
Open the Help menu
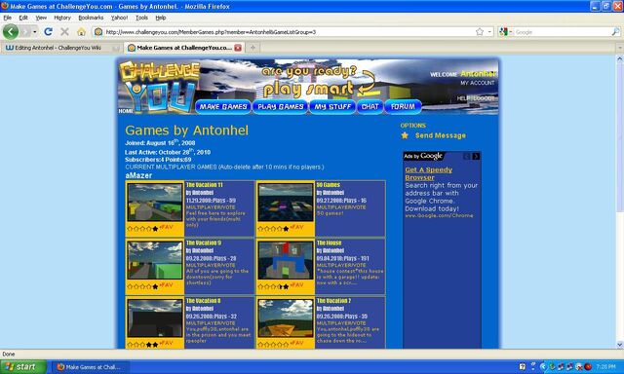[x=160, y=18]
